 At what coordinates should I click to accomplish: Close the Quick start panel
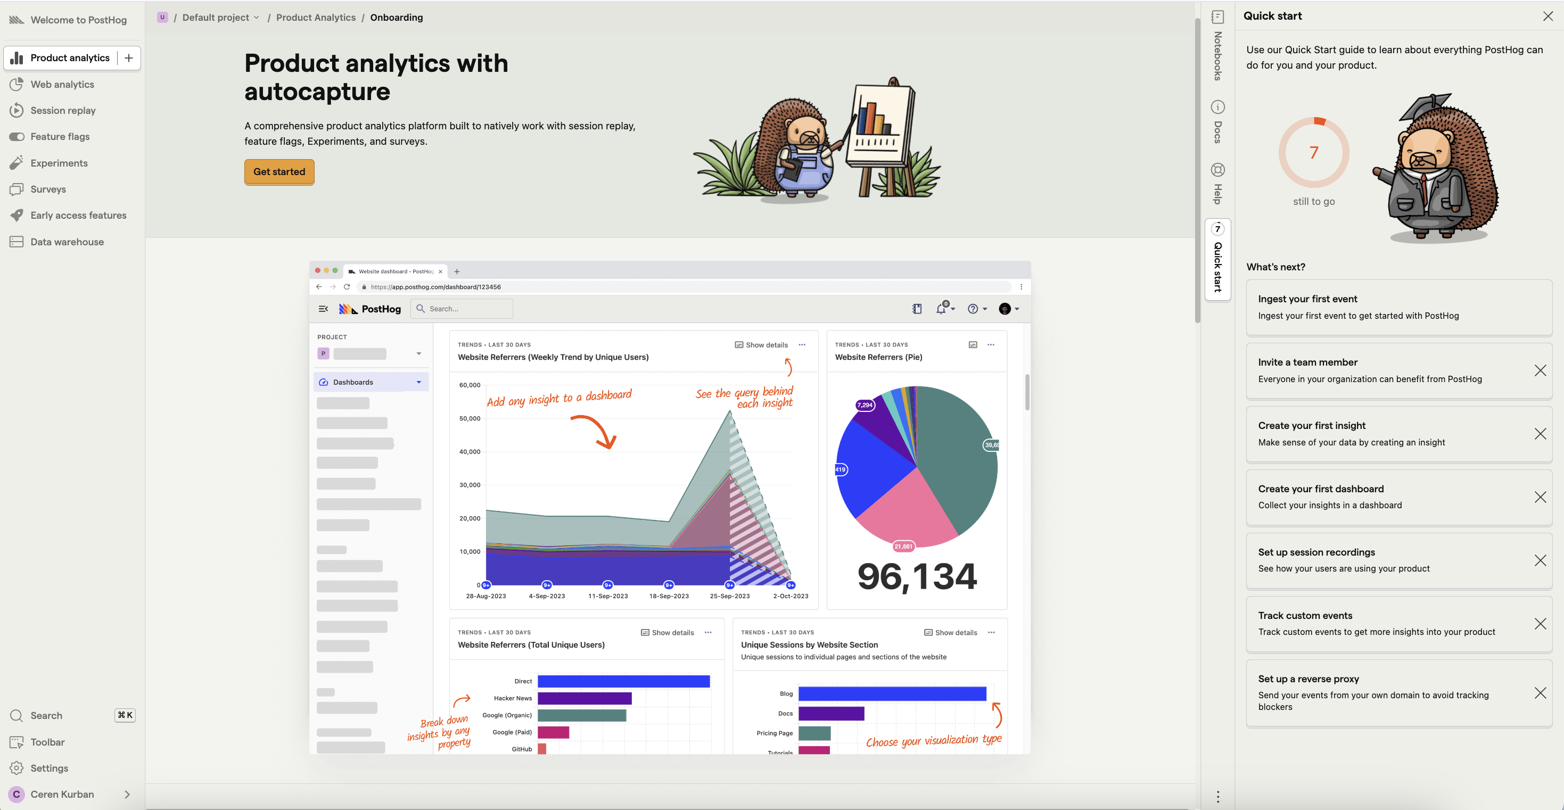point(1547,16)
